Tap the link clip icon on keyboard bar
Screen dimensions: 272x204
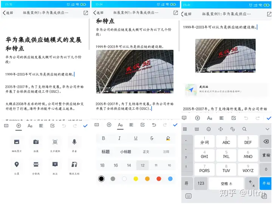[x=232, y=129]
